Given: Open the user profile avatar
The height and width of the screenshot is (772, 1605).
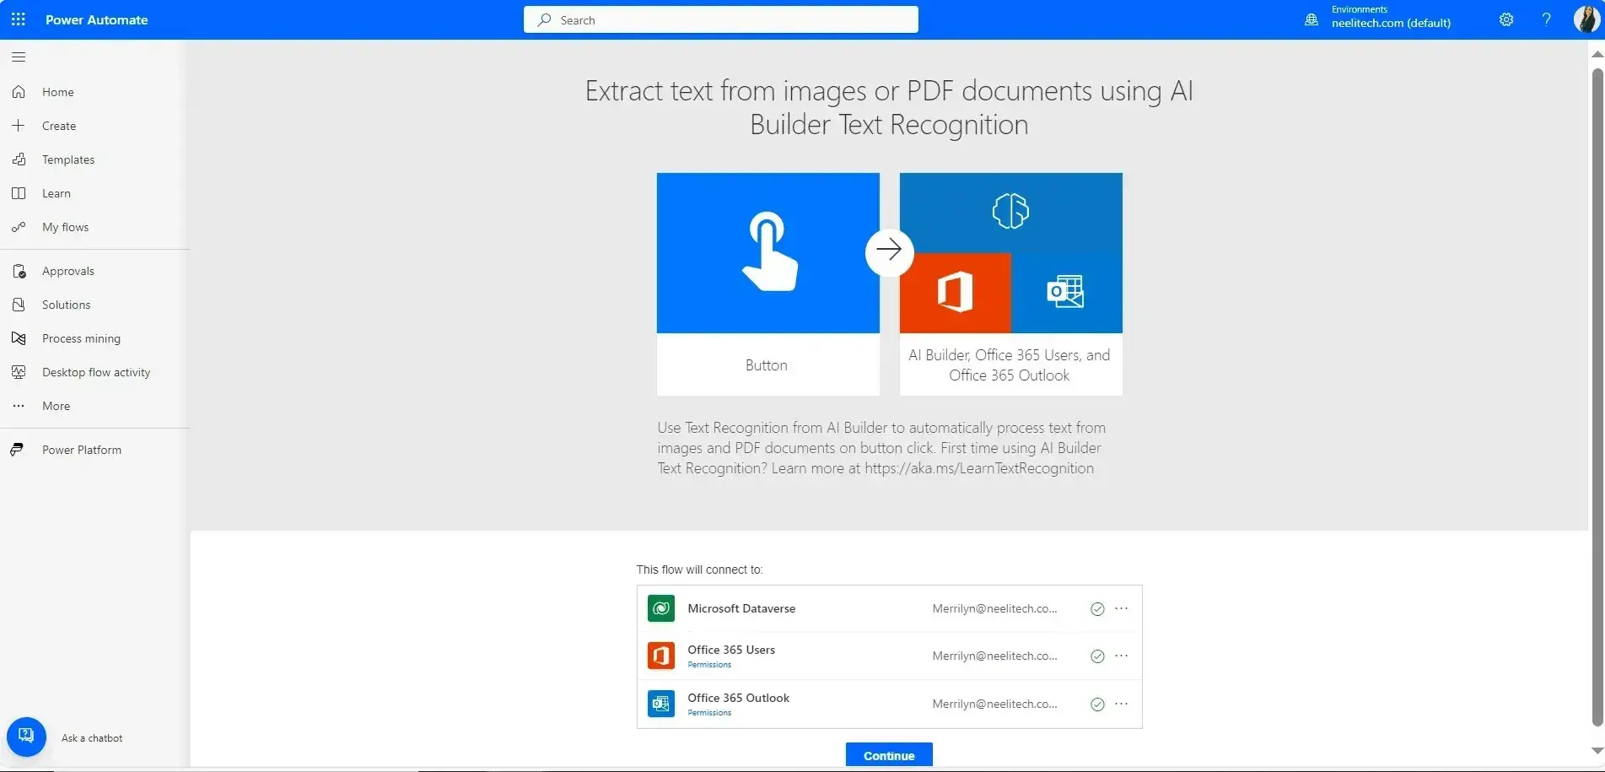Looking at the screenshot, I should [1586, 19].
